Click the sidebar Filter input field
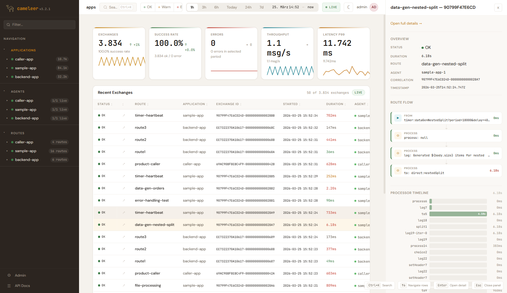 point(40,25)
